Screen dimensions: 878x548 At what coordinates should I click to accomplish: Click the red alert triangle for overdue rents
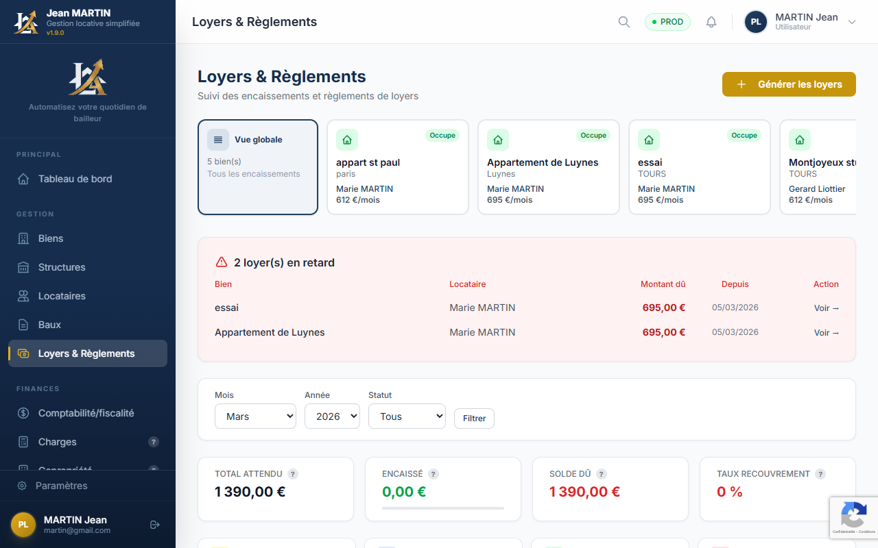click(x=221, y=261)
